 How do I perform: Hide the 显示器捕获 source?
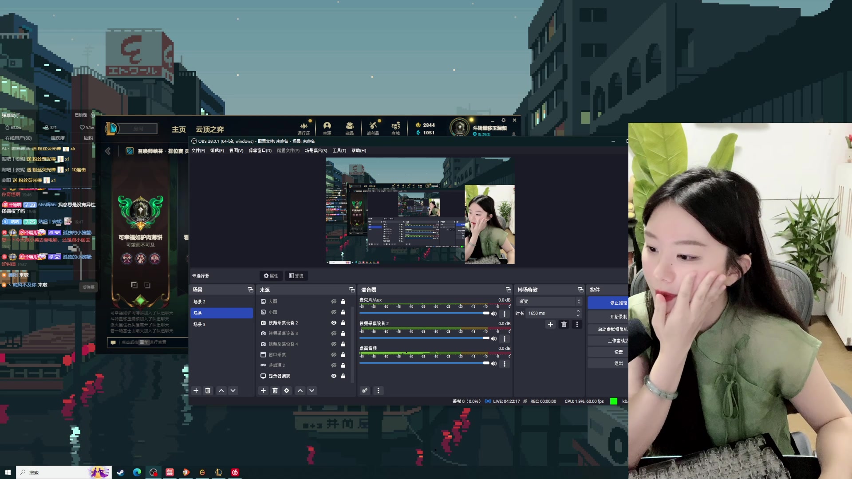[334, 376]
